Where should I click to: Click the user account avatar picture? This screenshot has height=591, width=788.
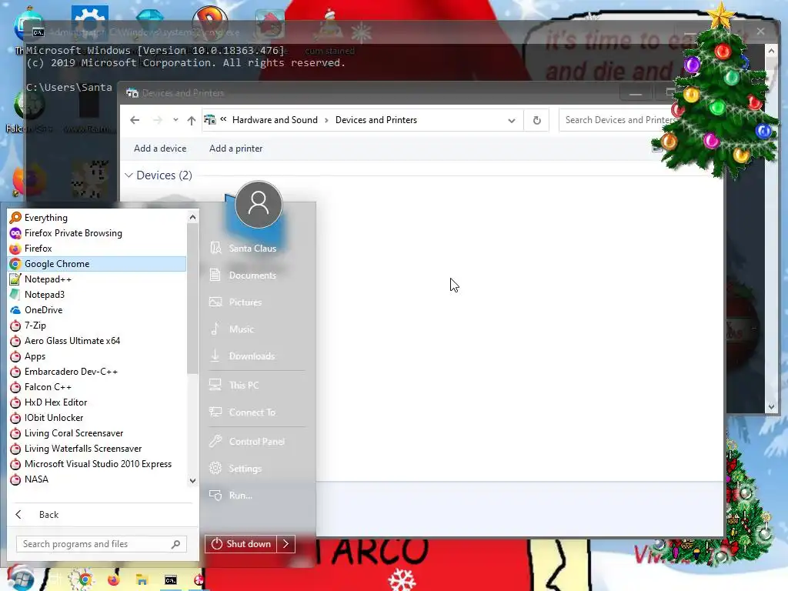click(x=259, y=205)
